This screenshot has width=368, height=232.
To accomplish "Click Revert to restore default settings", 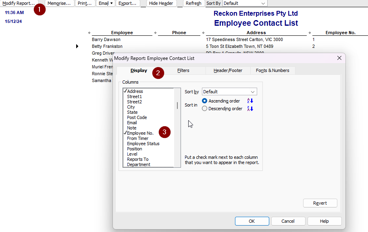I will pos(320,203).
